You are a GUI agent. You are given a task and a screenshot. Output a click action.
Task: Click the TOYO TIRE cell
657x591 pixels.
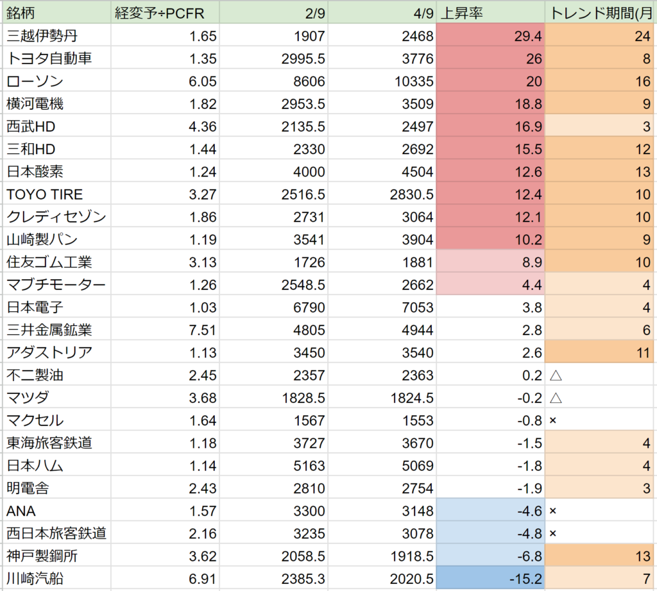56,194
